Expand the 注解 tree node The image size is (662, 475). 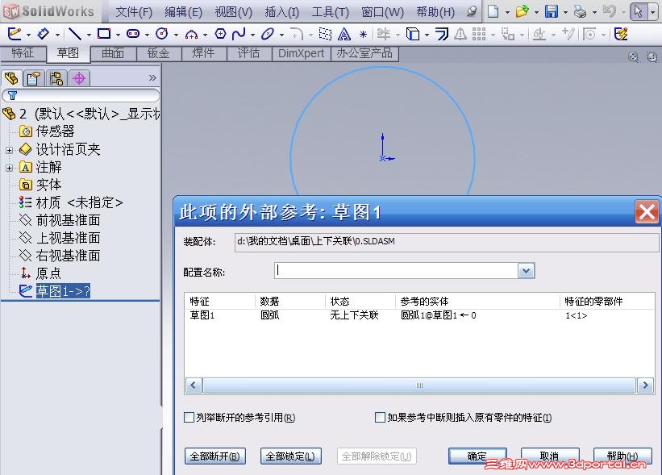[10, 168]
